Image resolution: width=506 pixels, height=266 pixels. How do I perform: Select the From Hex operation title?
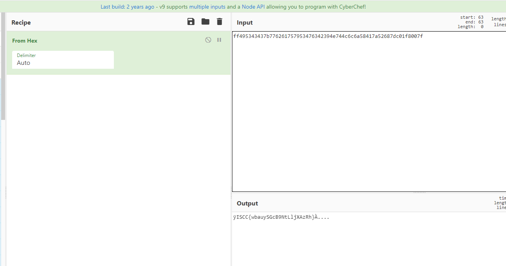(25, 41)
